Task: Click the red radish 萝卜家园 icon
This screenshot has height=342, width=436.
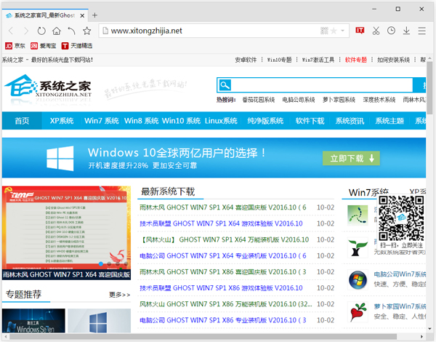Action: click(x=358, y=312)
